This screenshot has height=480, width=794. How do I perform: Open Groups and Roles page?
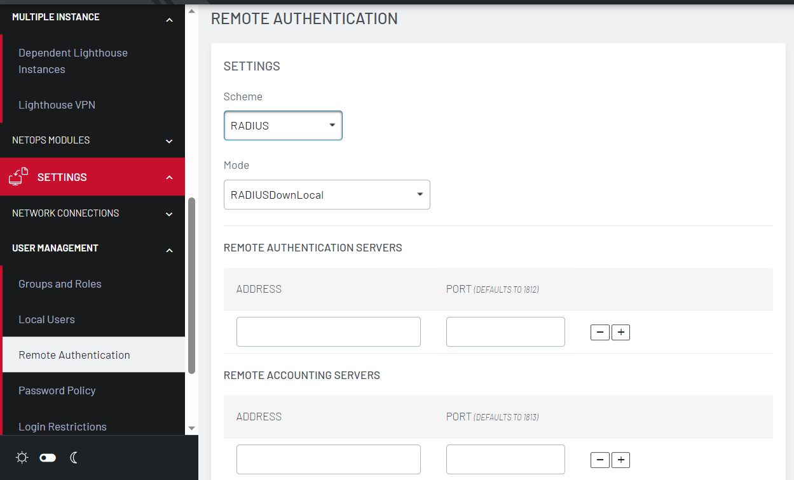(60, 284)
